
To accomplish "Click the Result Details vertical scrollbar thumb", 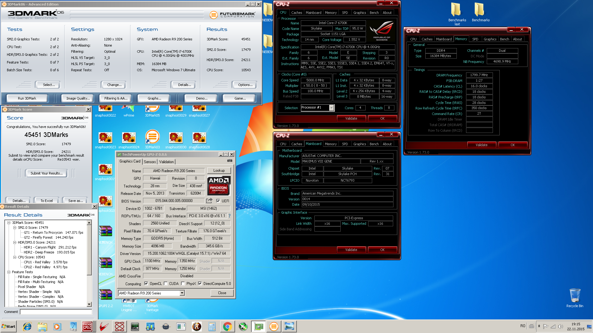I will coord(89,250).
